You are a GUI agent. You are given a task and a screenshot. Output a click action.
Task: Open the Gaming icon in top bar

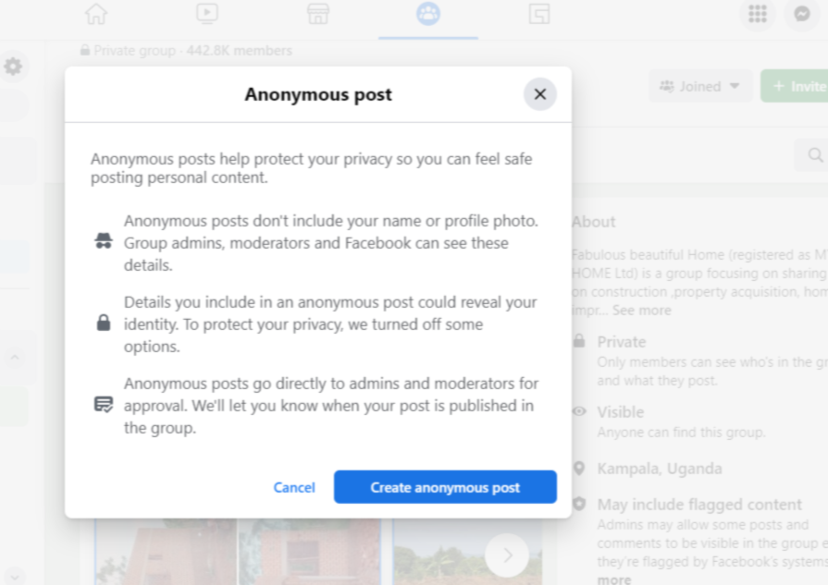click(x=539, y=14)
